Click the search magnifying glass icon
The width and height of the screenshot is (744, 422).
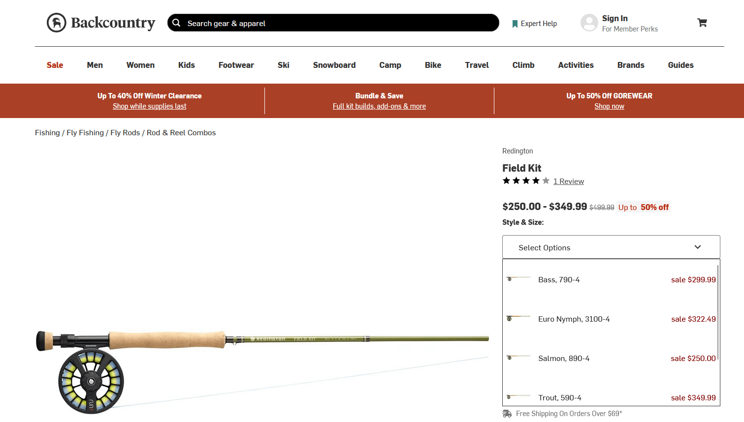pos(176,23)
